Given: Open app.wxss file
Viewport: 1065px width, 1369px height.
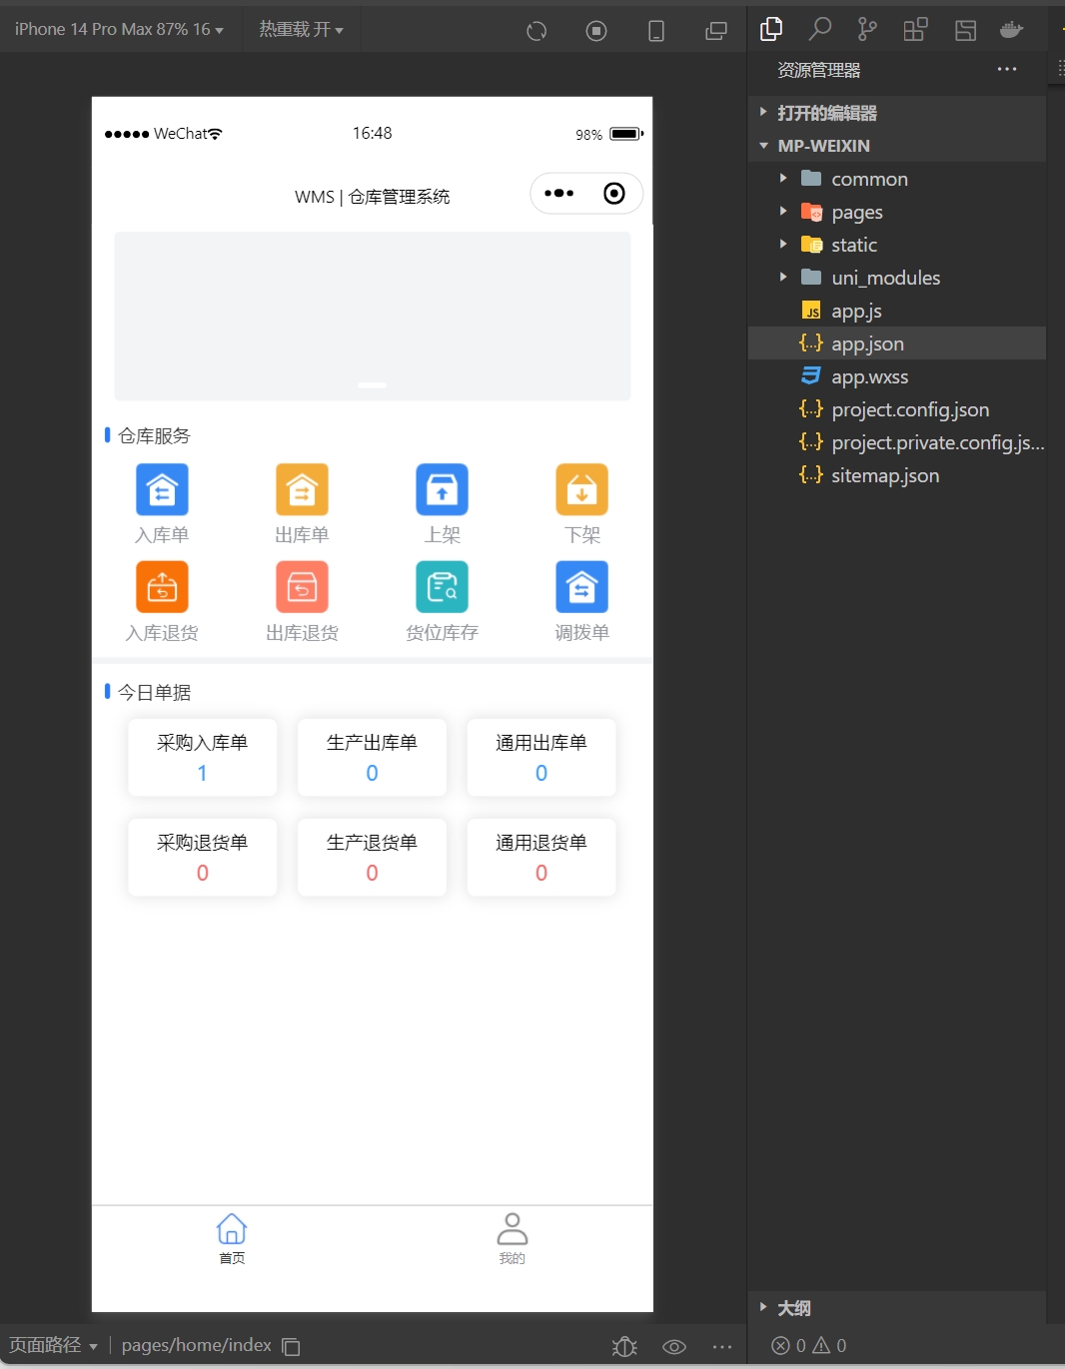Looking at the screenshot, I should [x=897, y=376].
